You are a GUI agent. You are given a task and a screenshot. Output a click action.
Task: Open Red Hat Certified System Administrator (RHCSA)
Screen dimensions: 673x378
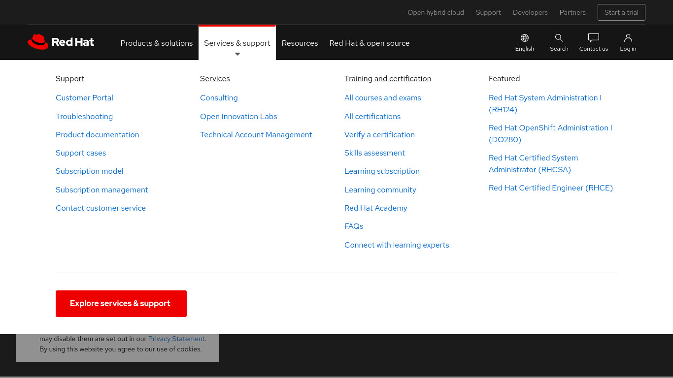[x=533, y=164]
